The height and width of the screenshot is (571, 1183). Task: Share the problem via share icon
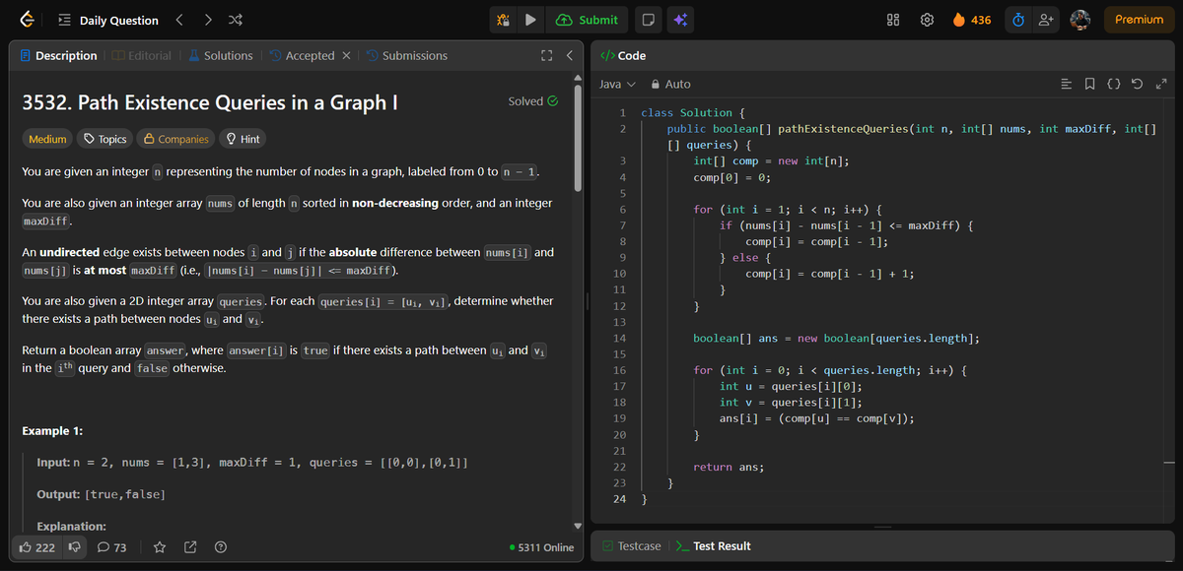click(190, 547)
